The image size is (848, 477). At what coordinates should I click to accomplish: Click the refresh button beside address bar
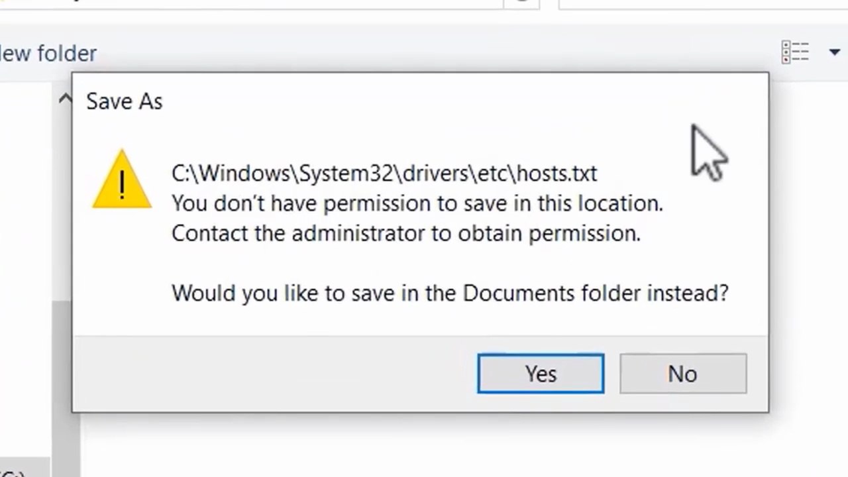click(523, 3)
